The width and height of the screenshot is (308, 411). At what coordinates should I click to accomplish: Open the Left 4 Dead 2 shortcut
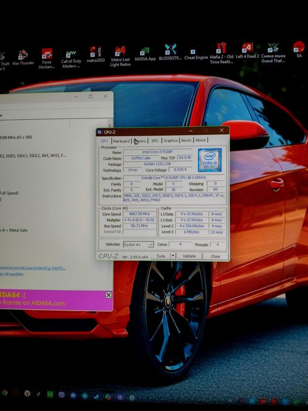247,50
